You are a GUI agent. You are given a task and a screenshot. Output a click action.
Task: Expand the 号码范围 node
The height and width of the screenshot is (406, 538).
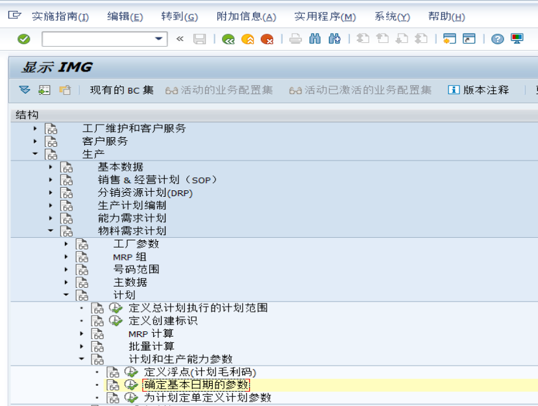[x=66, y=270]
